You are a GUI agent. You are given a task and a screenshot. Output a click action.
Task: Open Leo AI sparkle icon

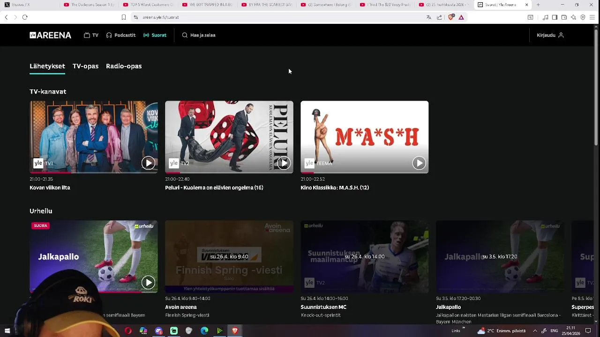573,17
